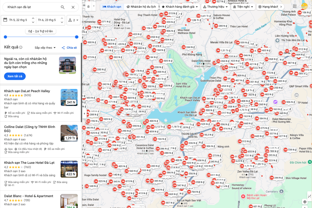Open the guests count dropdown showing 2

point(74,20)
